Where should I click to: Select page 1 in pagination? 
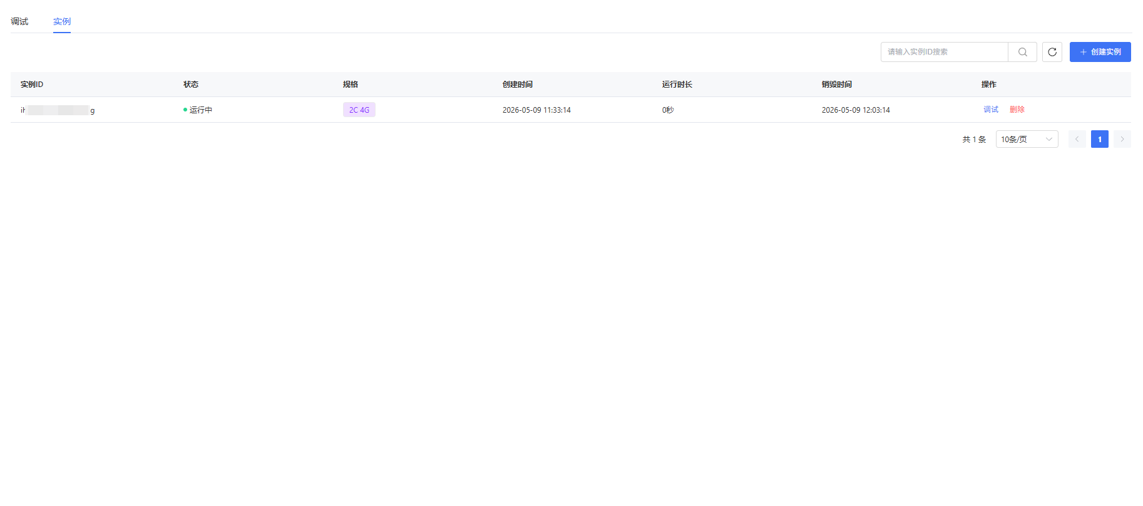(x=1100, y=139)
